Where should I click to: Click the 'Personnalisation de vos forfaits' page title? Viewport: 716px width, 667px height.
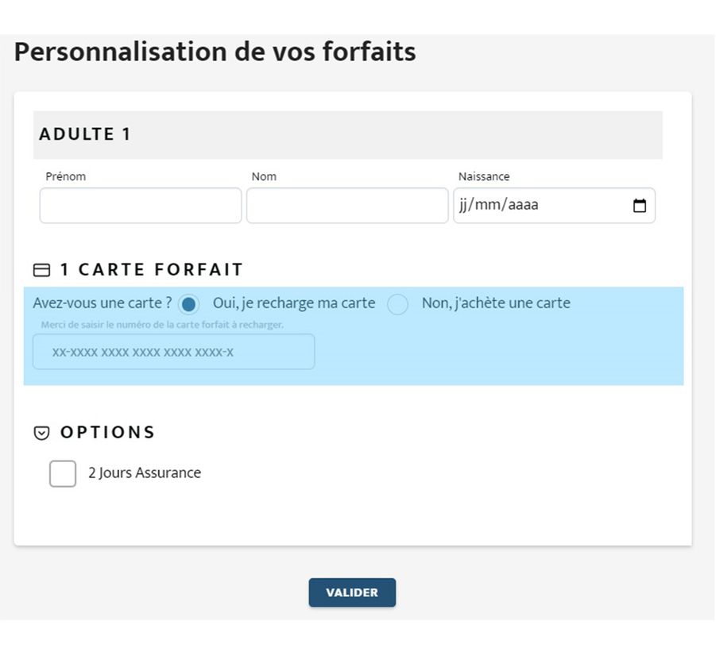pyautogui.click(x=215, y=52)
